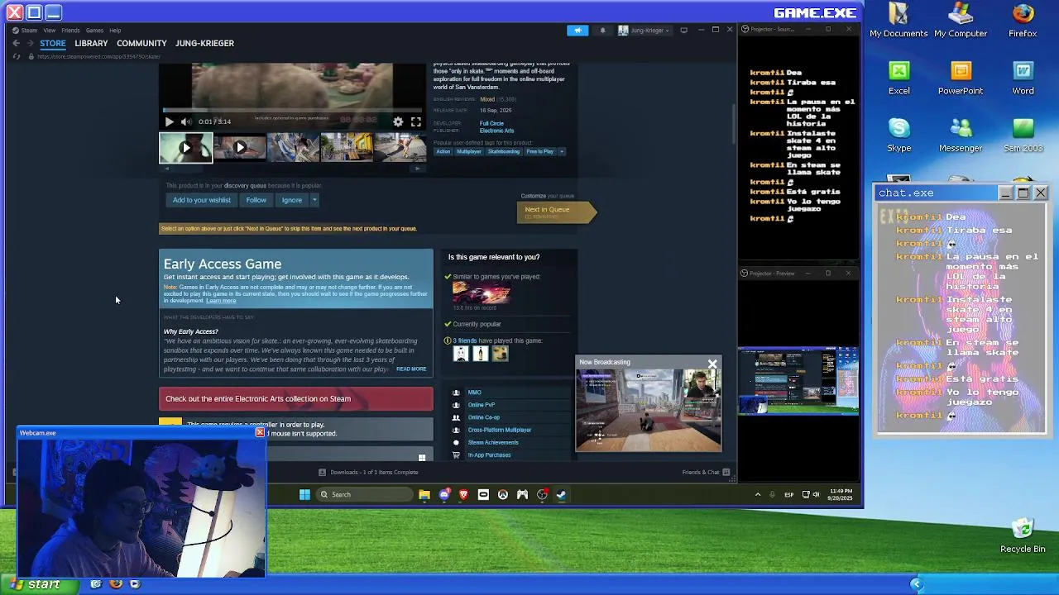Go forward with Steam's forward arrow
1059x595 pixels.
(x=31, y=43)
